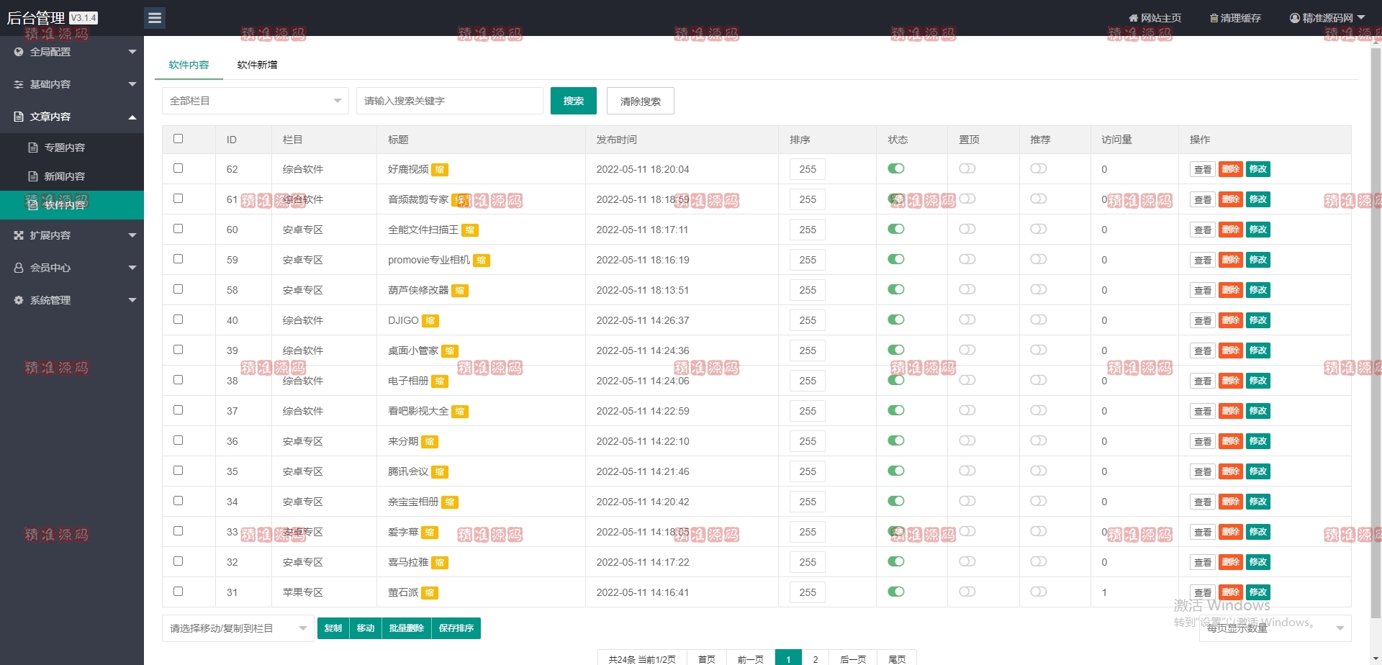This screenshot has height=665, width=1382.
Task: Click the 新闻内容 file icon
Action: coord(32,176)
